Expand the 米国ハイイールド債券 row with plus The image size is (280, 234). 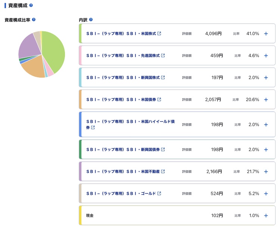[266, 124]
